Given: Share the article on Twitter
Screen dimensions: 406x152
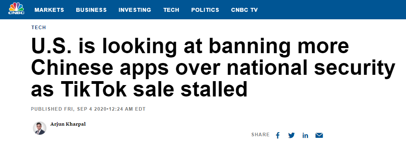Looking at the screenshot, I should tap(291, 135).
